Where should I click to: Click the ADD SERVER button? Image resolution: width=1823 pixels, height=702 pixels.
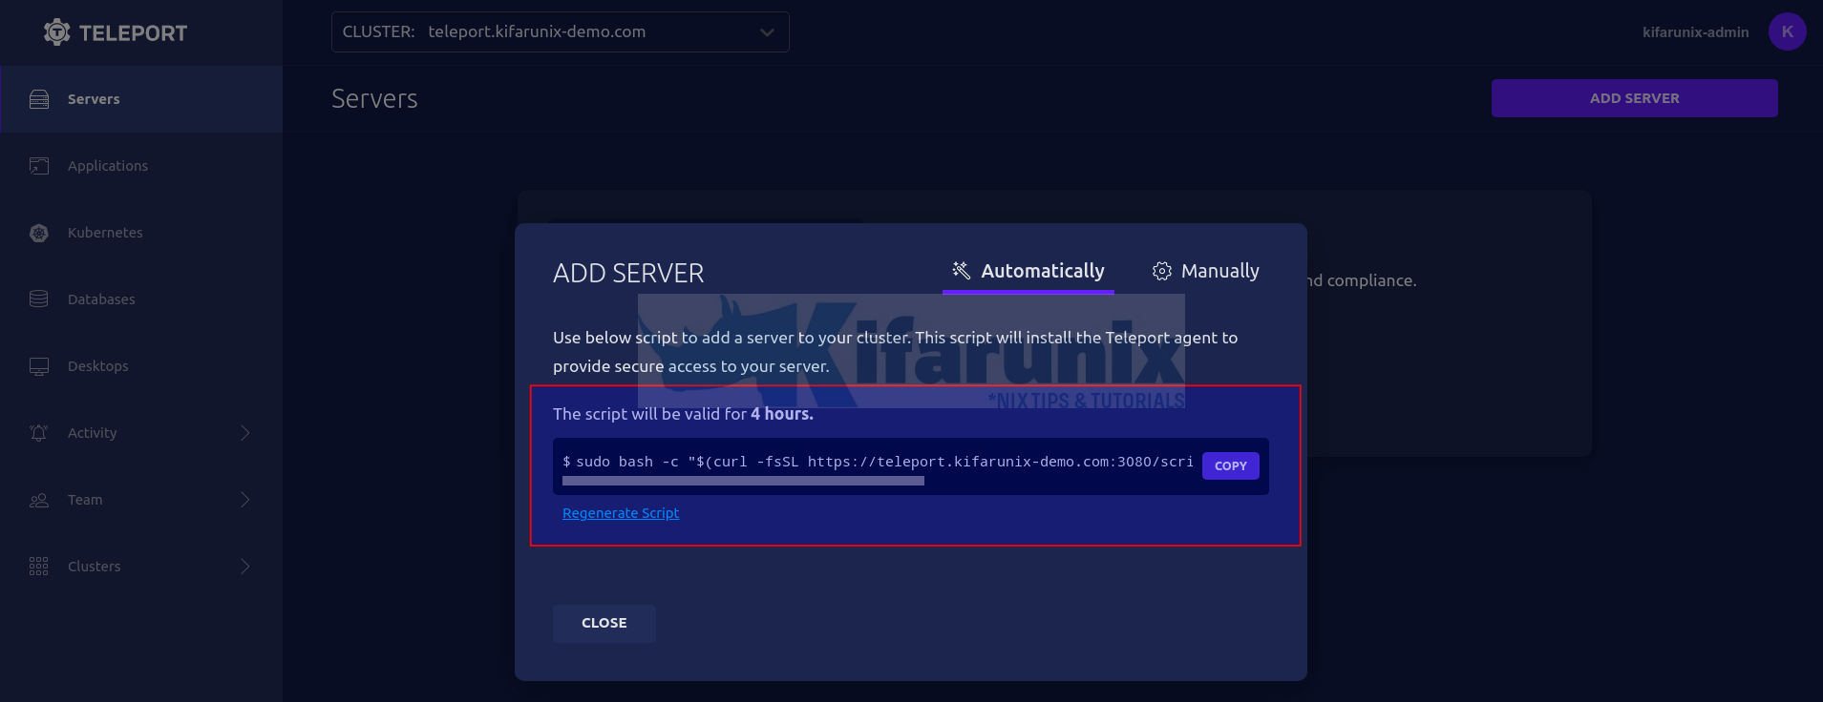pyautogui.click(x=1635, y=98)
